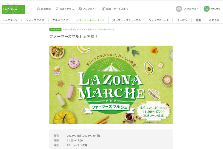
Task: Click the LAZONA logo in header
Action: point(13,9)
